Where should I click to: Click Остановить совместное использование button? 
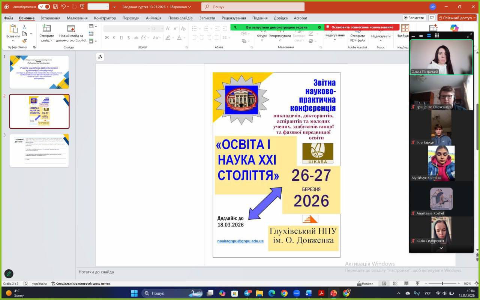[x=362, y=27]
